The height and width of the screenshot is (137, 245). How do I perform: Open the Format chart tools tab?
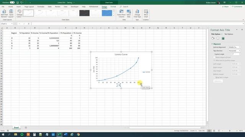[x=113, y=7]
